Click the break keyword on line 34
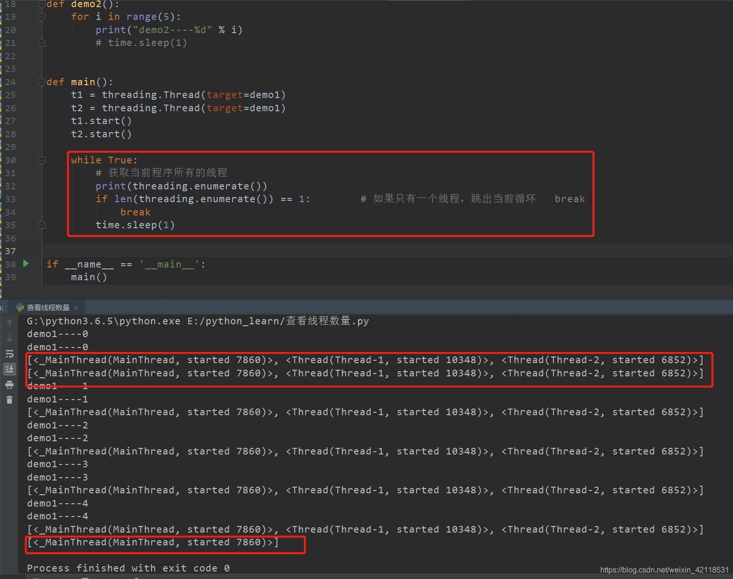This screenshot has width=733, height=579. [x=136, y=213]
